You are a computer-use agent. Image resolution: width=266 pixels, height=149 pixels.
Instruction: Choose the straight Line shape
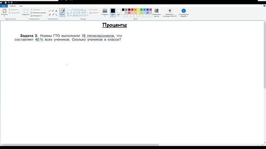coord(68,10)
